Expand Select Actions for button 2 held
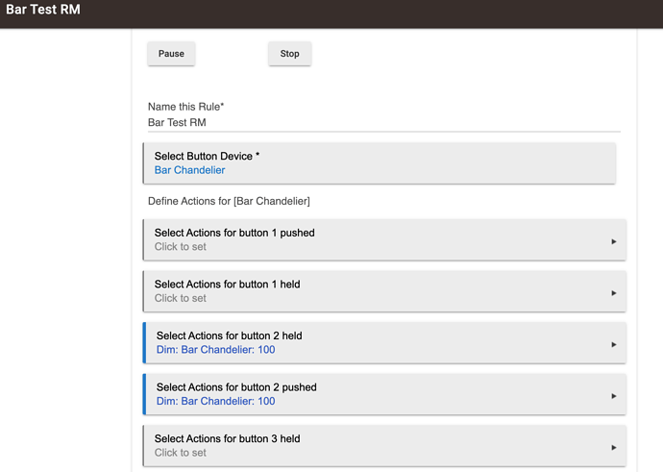 [384, 343]
